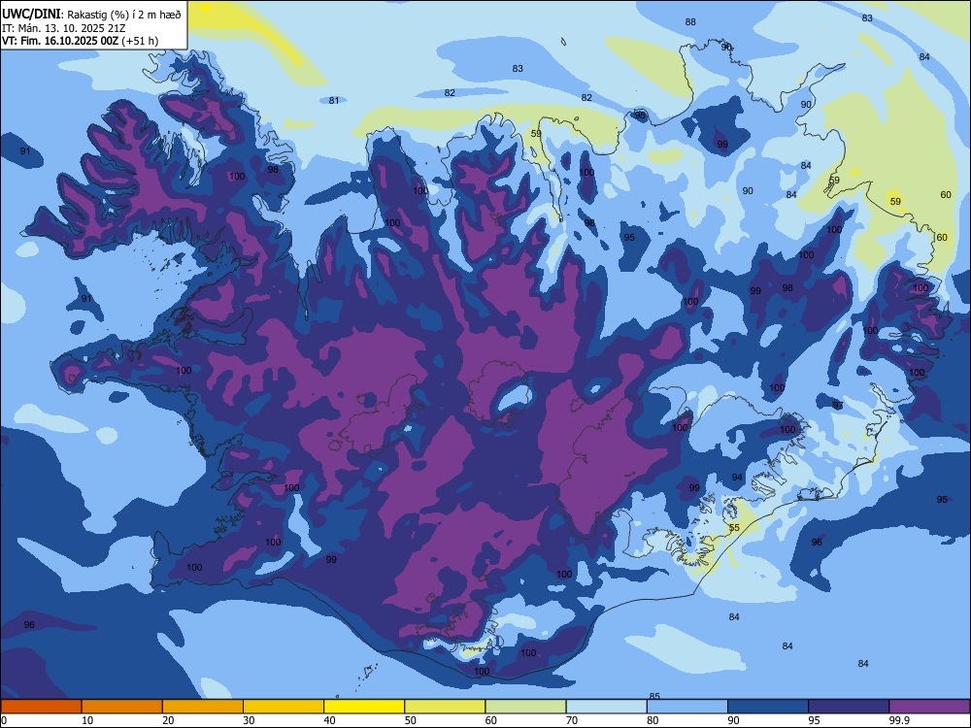
Task: Click the pale blue 70–80 legend swatch
Action: (606, 707)
